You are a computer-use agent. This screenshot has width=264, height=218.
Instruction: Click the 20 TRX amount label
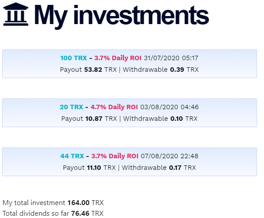coord(71,107)
